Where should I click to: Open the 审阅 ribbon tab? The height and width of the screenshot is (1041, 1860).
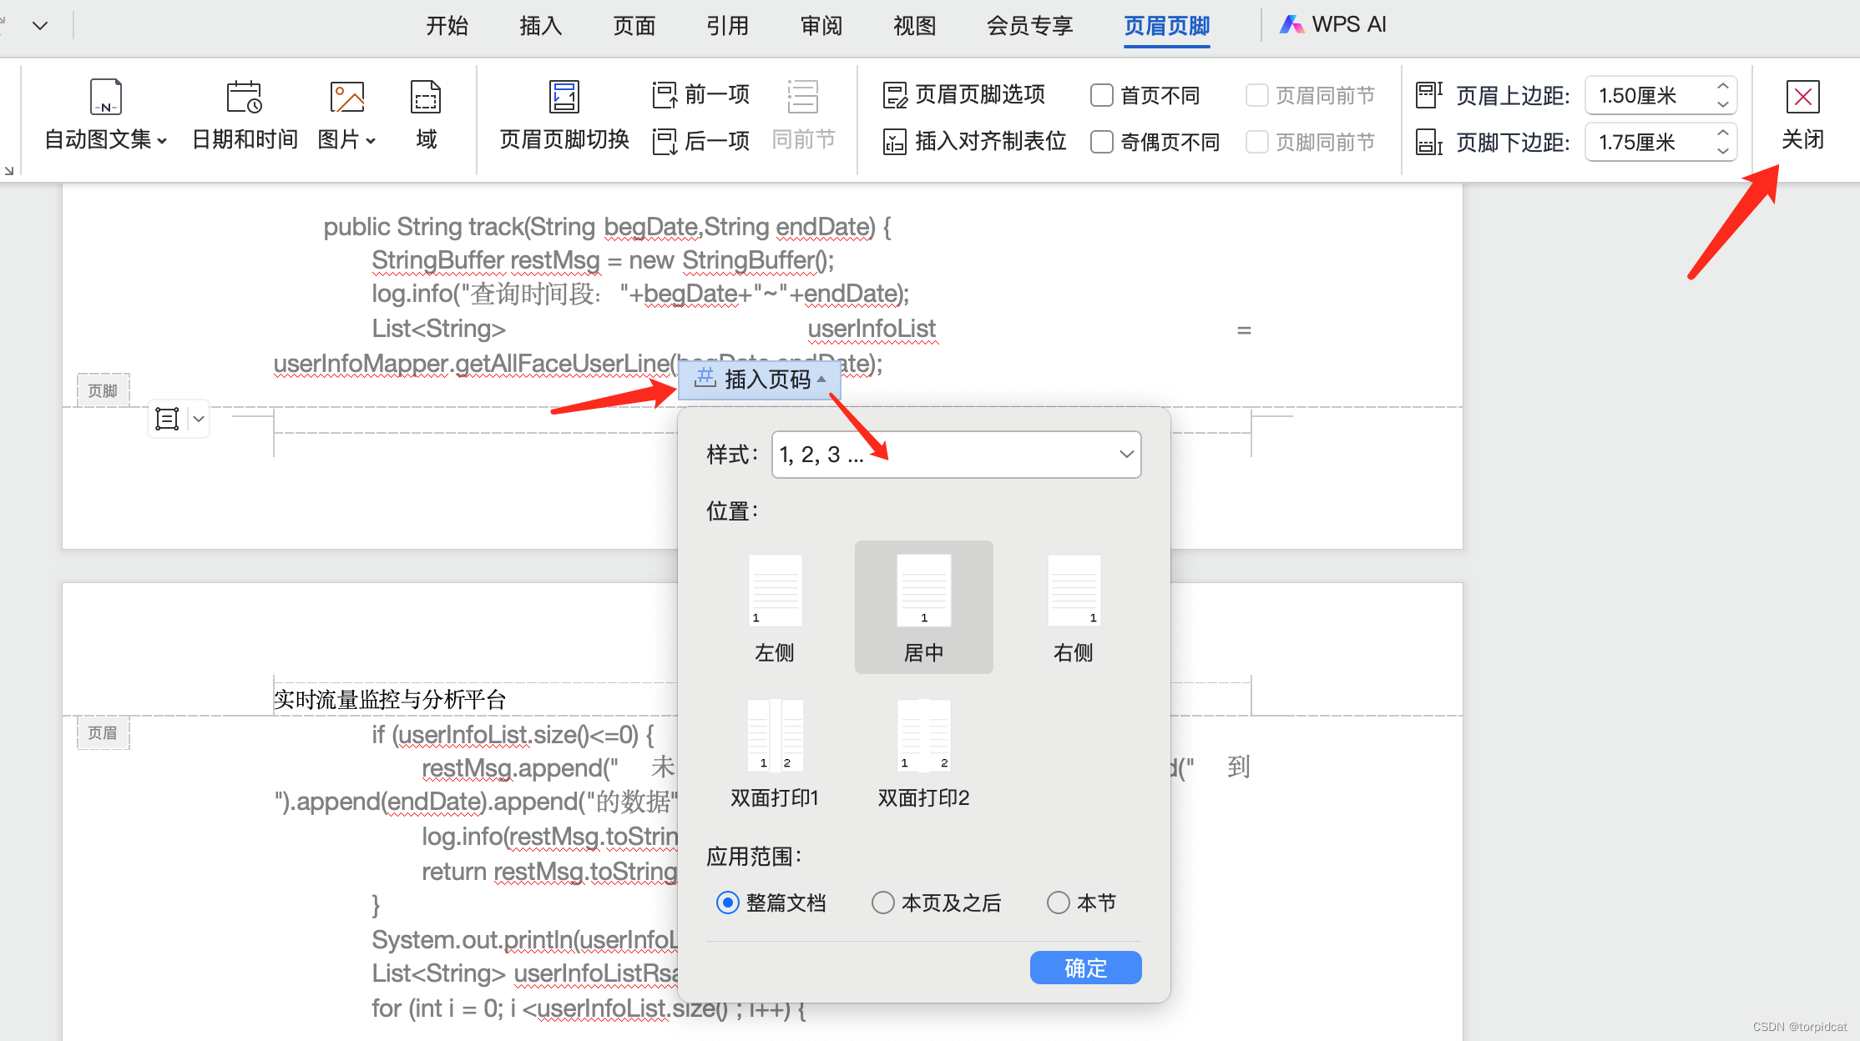(821, 26)
